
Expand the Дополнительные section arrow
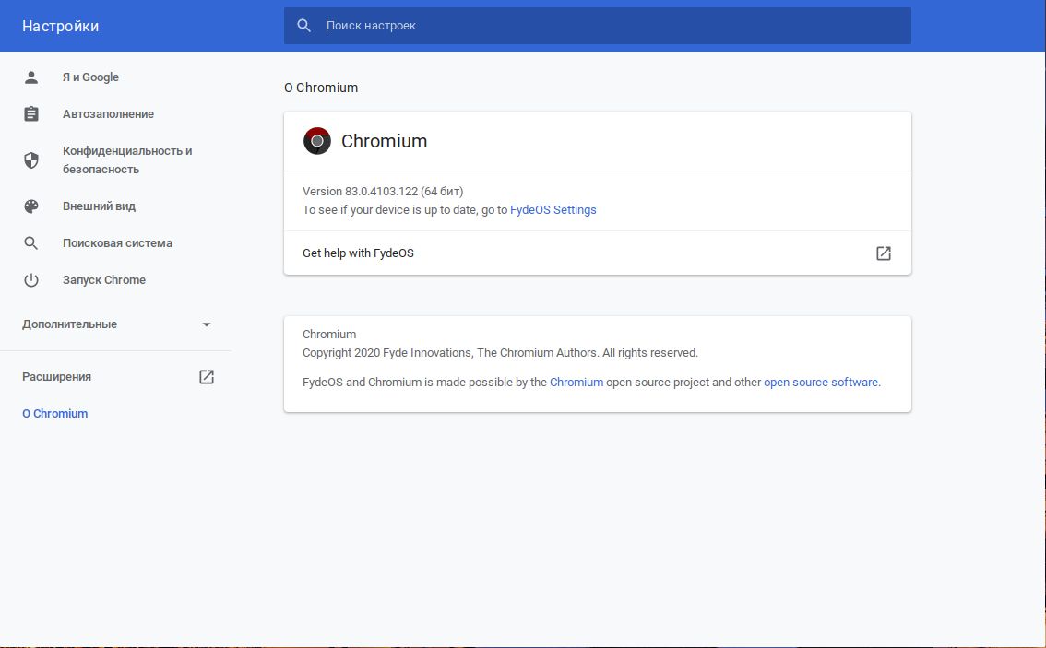tap(207, 324)
